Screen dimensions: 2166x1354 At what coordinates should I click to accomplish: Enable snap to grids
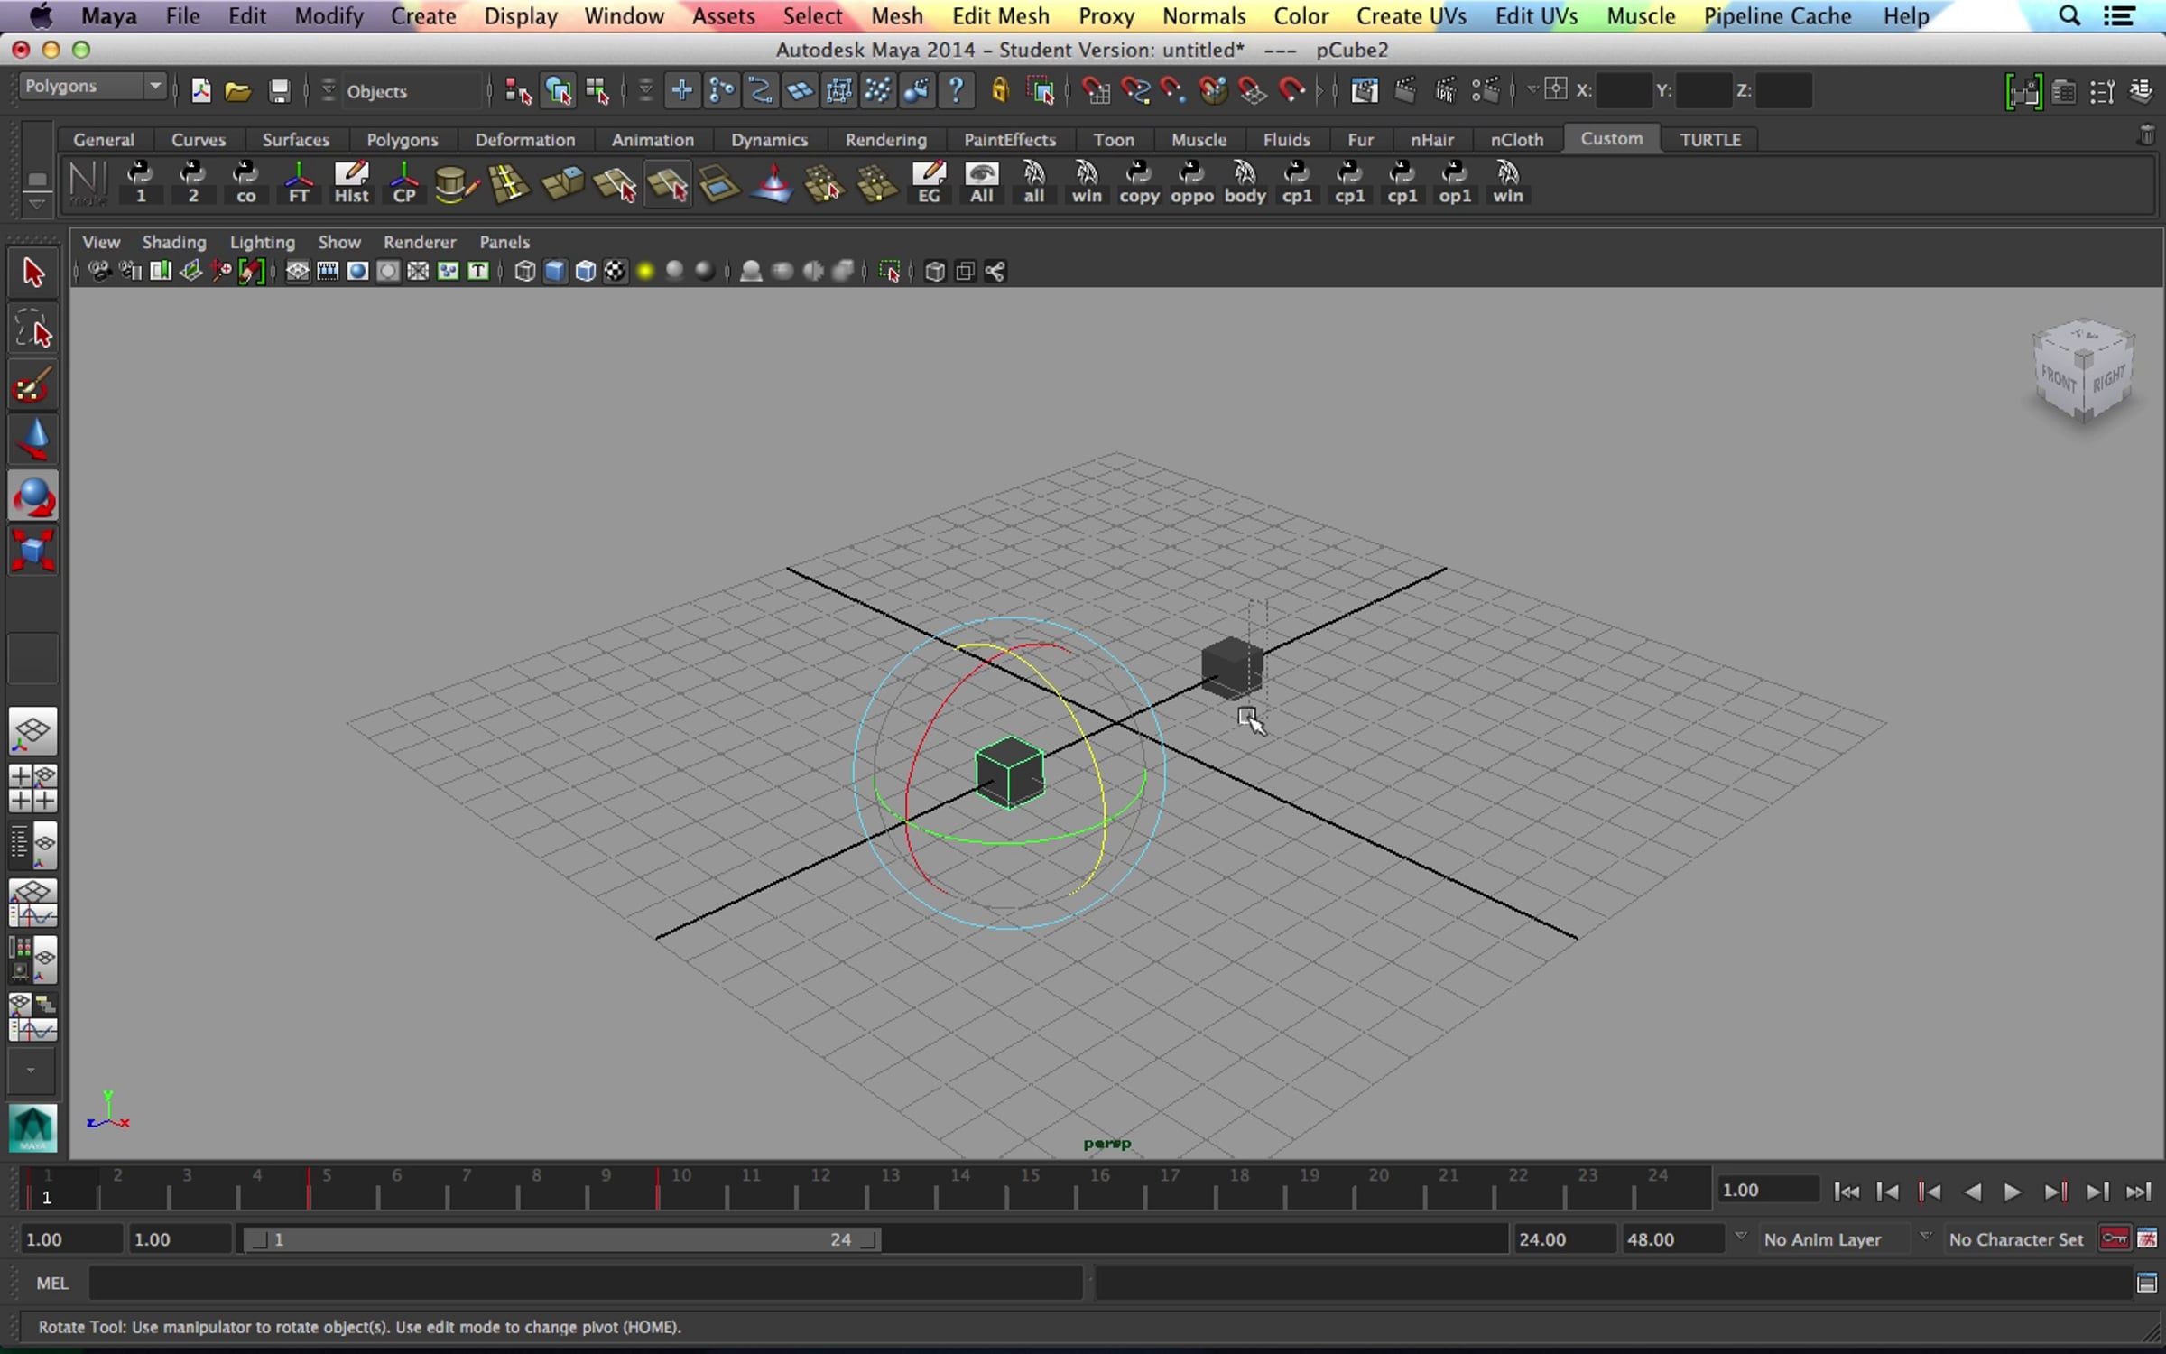tap(1095, 90)
